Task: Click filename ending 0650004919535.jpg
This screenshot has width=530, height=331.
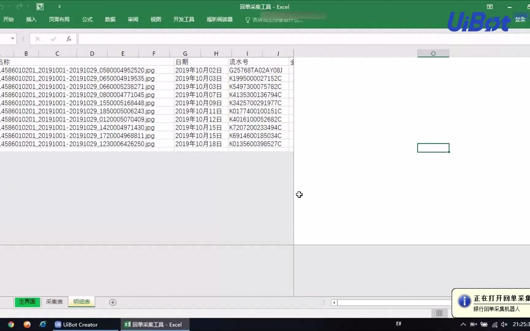Action: pyautogui.click(x=77, y=78)
